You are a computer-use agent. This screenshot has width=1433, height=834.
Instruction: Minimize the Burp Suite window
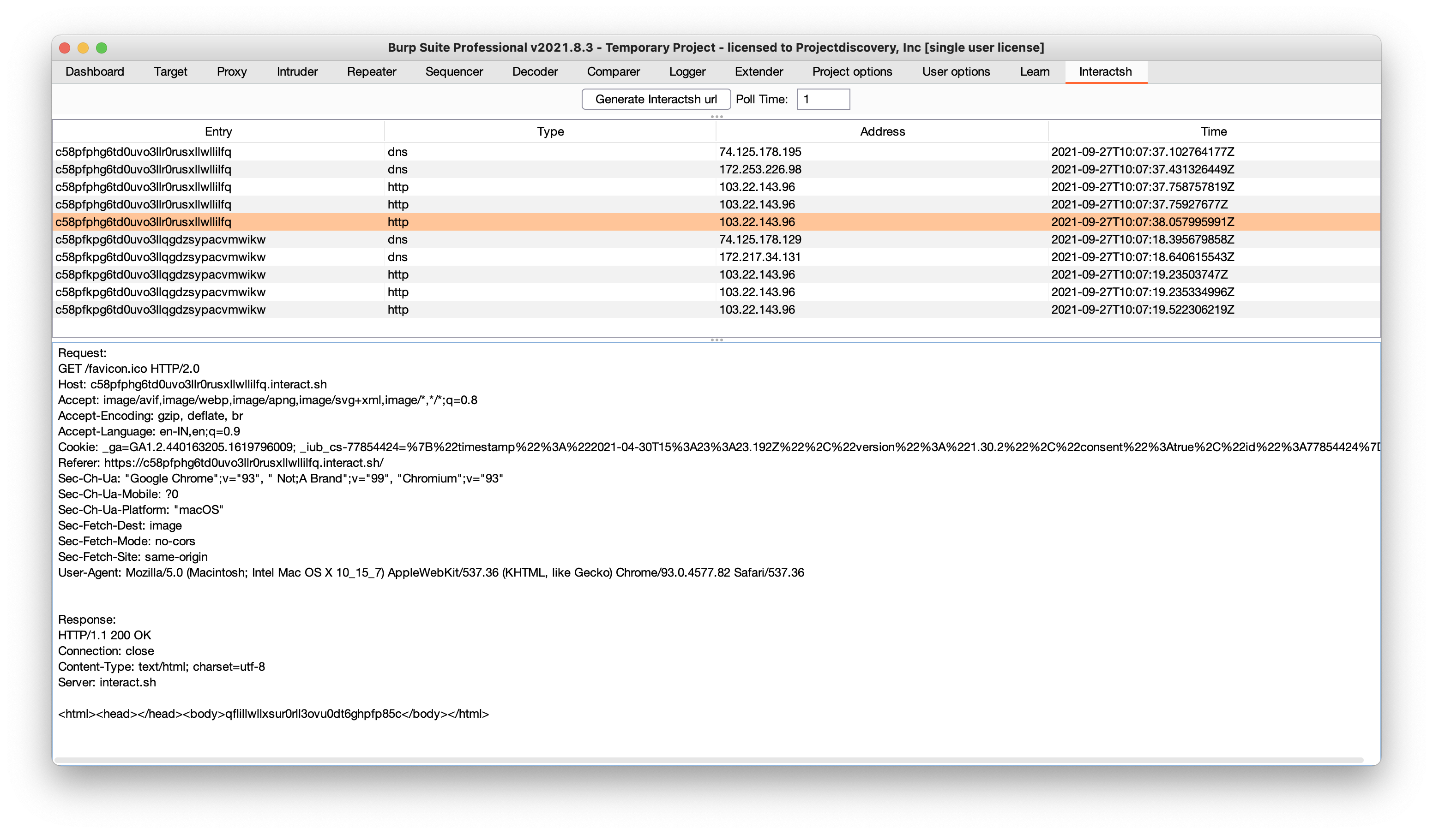[83, 48]
